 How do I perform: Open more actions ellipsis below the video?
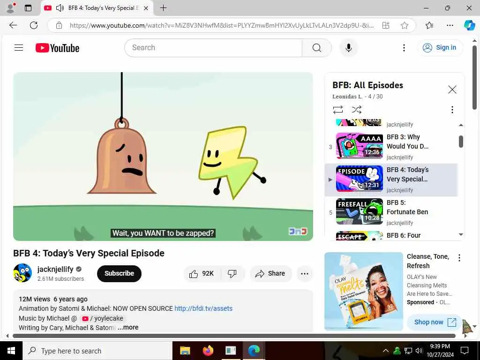(x=304, y=273)
